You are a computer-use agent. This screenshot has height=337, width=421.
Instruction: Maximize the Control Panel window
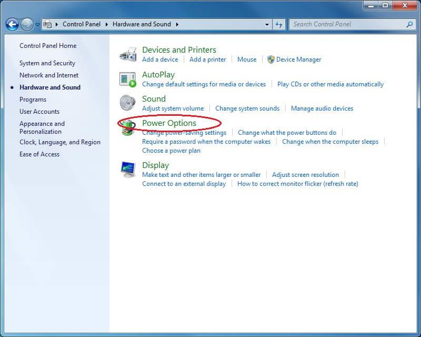385,5
